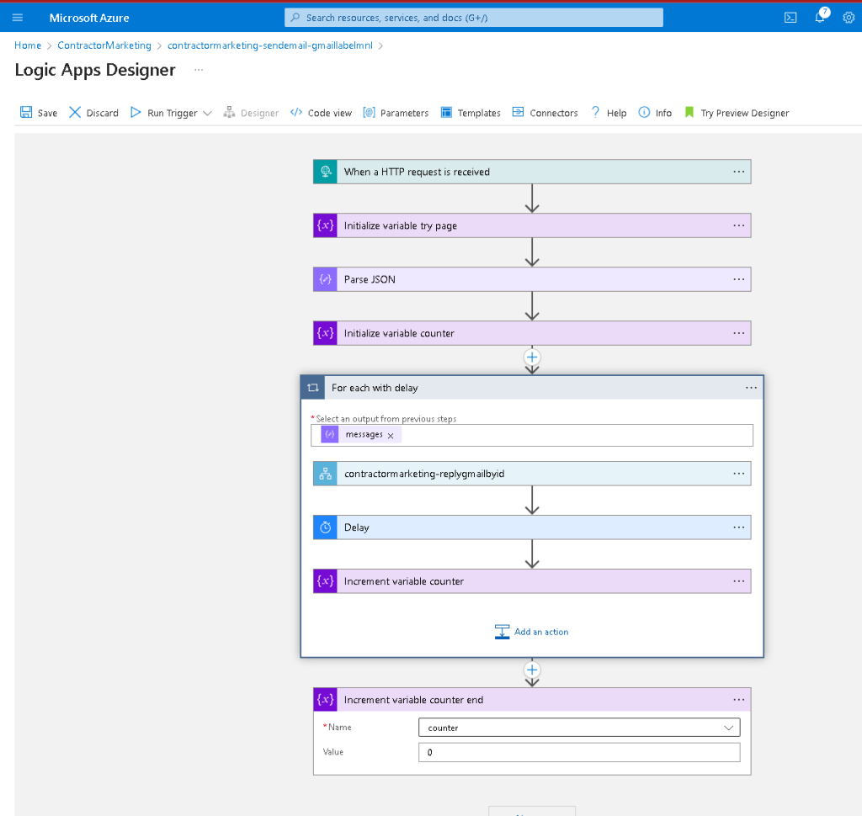
Task: Expand the Parse JSON step
Action: tap(532, 279)
